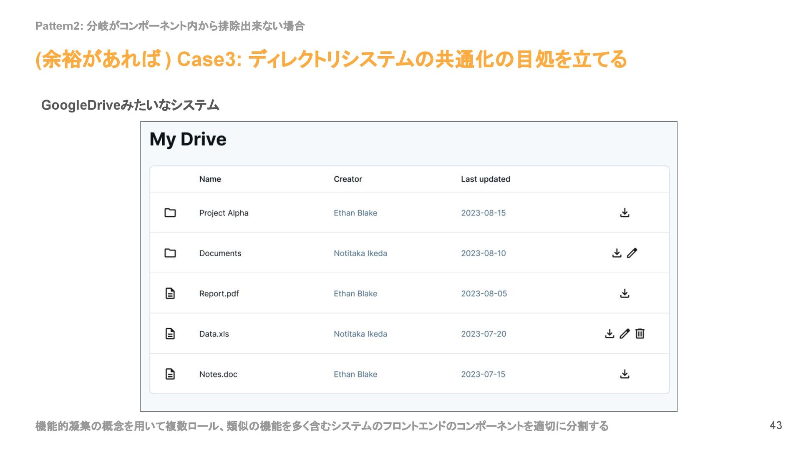
Task: Click creator Ethan Blake on Report.pdf row
Action: pos(355,293)
